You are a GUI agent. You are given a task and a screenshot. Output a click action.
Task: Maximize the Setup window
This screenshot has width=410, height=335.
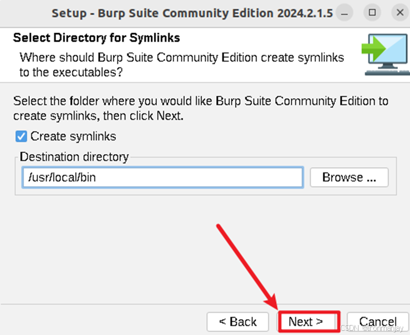(x=372, y=13)
